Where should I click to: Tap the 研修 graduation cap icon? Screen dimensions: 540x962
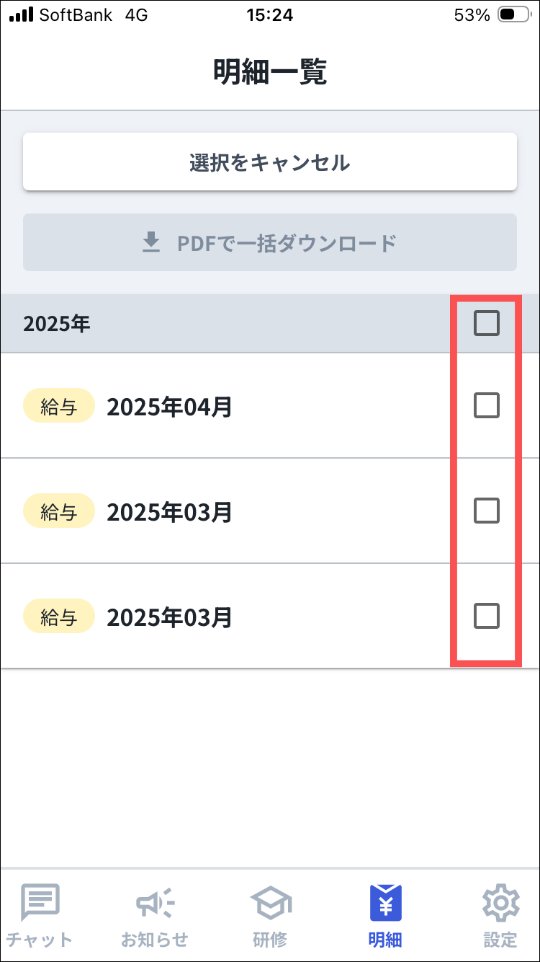coord(270,901)
